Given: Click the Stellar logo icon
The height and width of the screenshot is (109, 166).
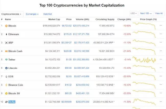Looking at the screenshot, I should click(x=6, y=102).
